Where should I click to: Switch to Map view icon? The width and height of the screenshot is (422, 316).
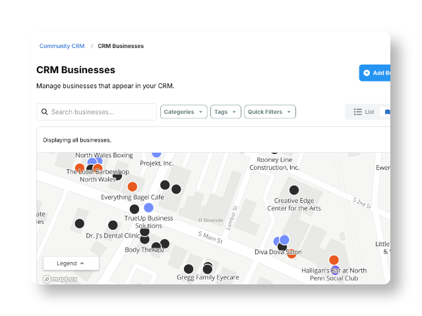pyautogui.click(x=387, y=112)
